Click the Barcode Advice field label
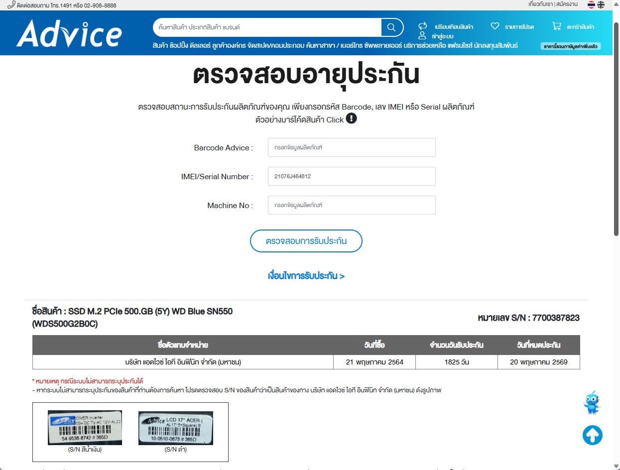 (x=224, y=148)
